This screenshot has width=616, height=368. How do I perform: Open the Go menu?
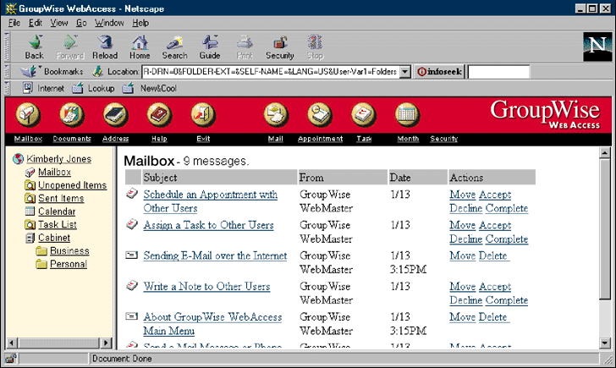pyautogui.click(x=81, y=23)
